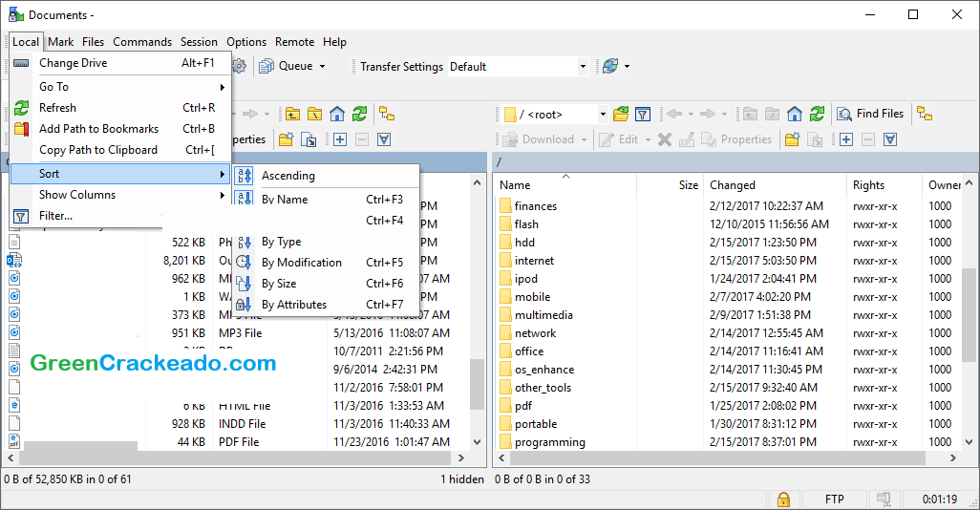
Task: Go to home directory in local panel
Action: pos(337,114)
